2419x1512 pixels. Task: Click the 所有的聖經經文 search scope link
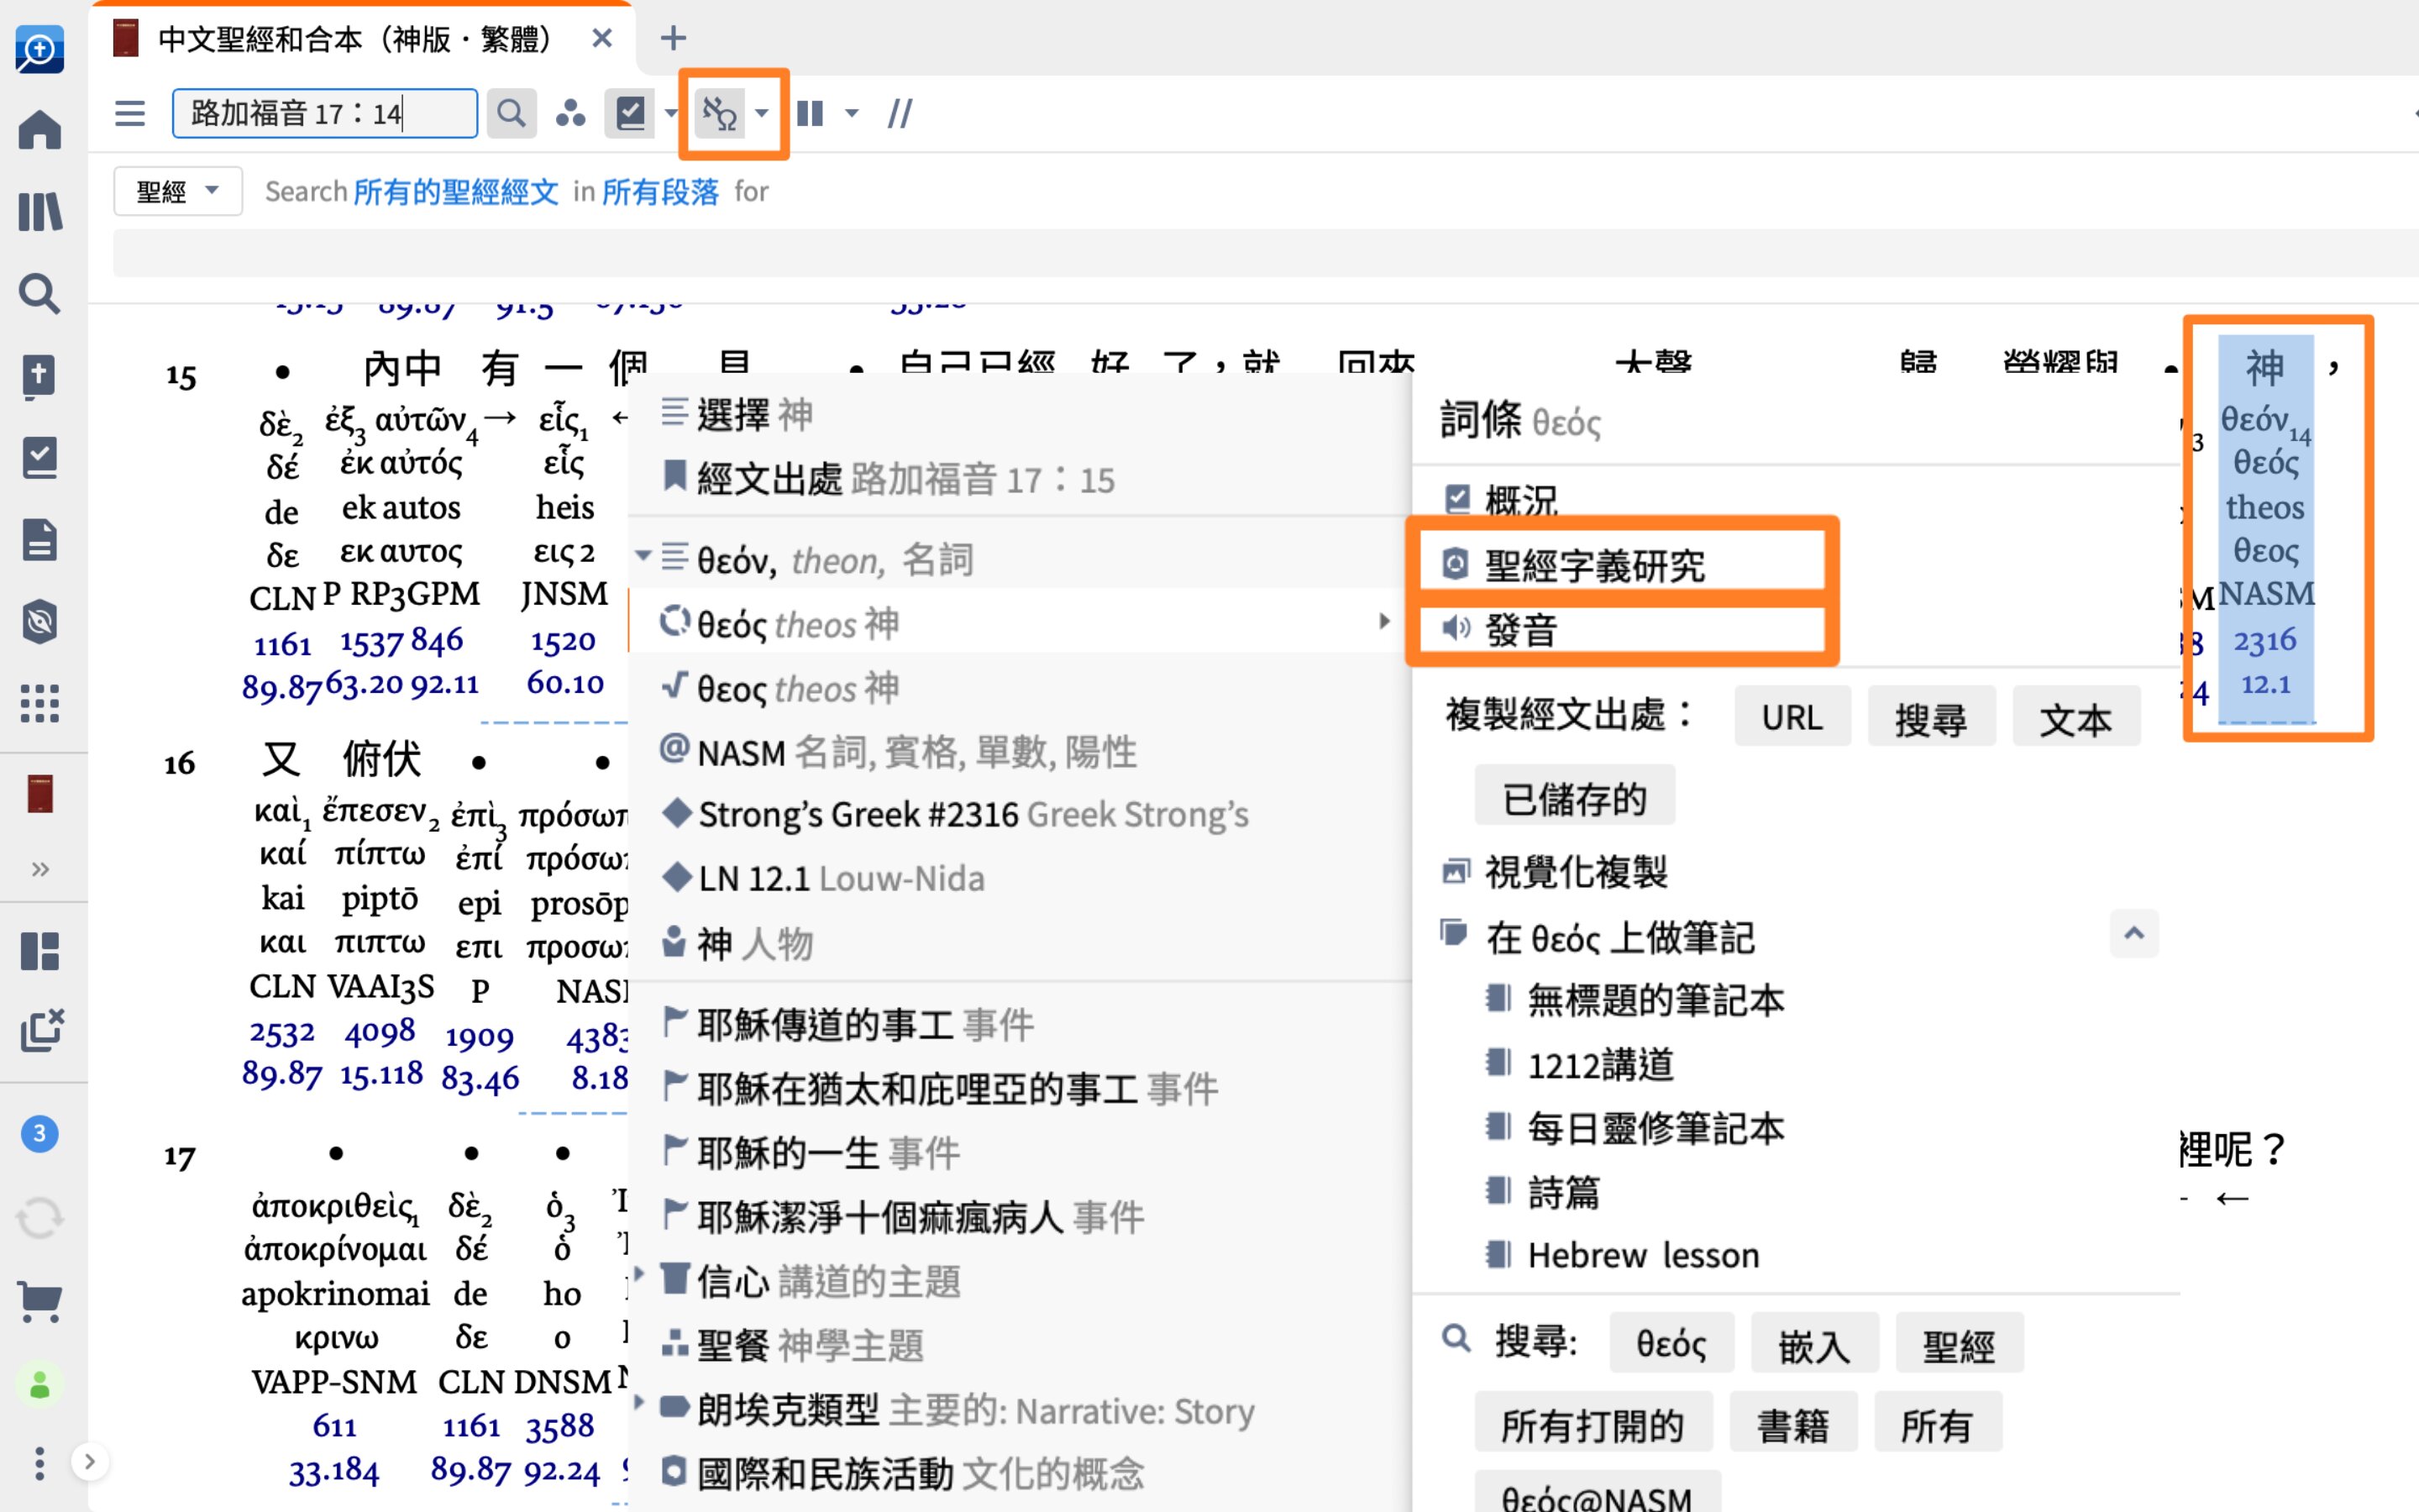[x=456, y=191]
